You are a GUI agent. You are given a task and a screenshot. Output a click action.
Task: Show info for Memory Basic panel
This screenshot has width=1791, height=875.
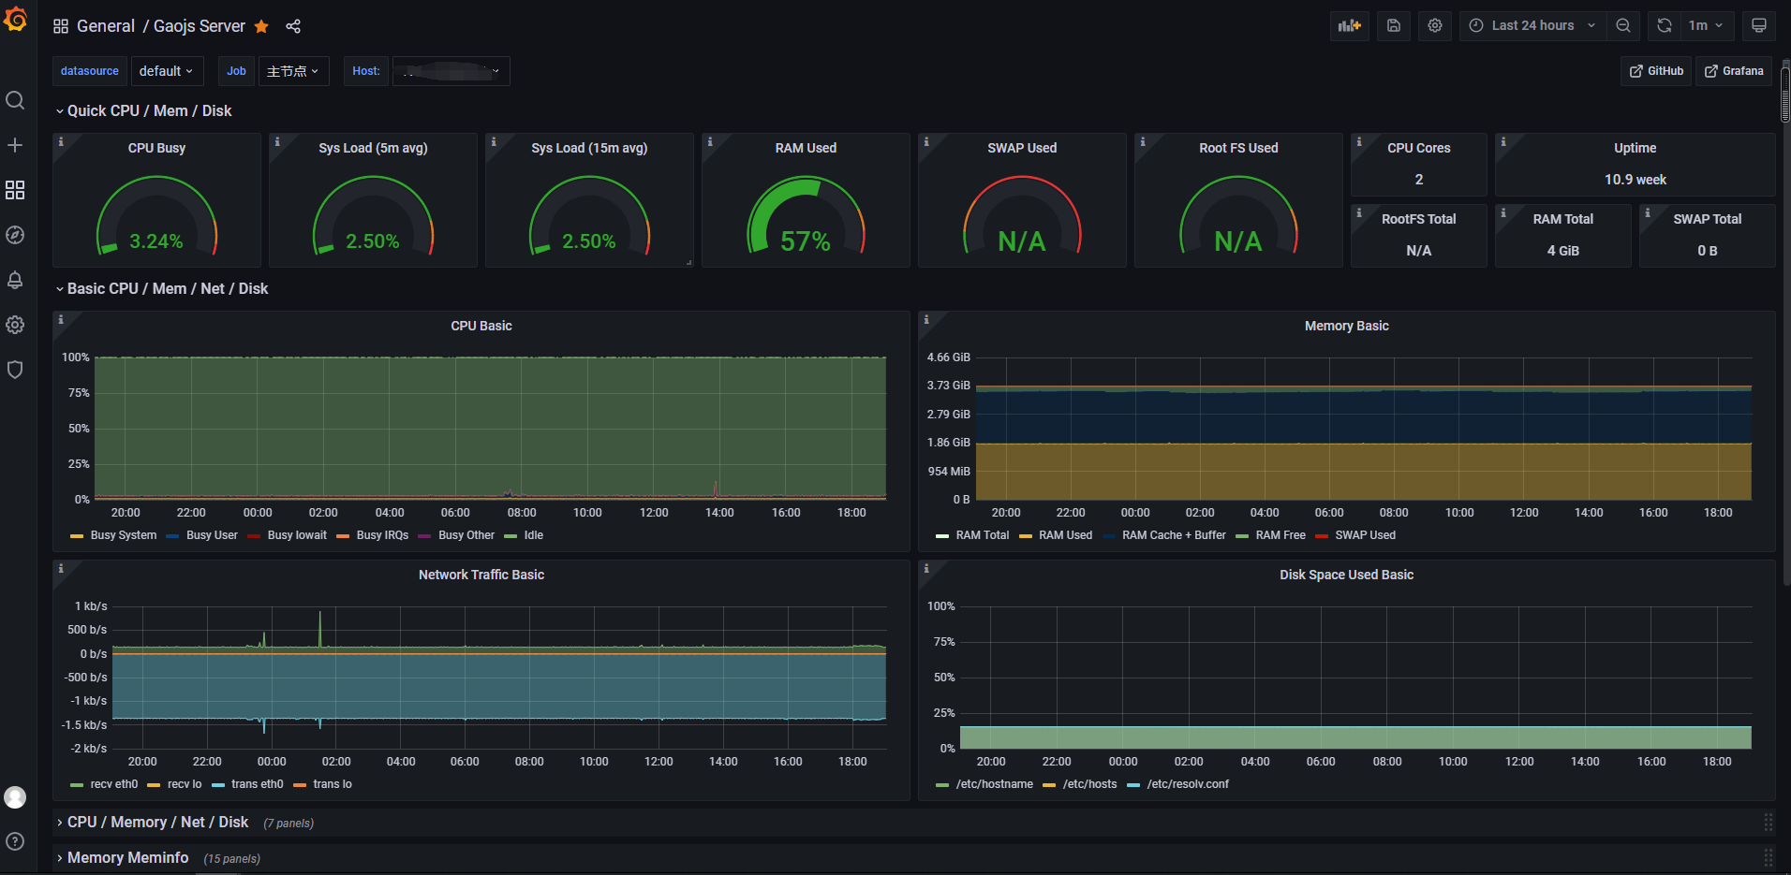(926, 320)
